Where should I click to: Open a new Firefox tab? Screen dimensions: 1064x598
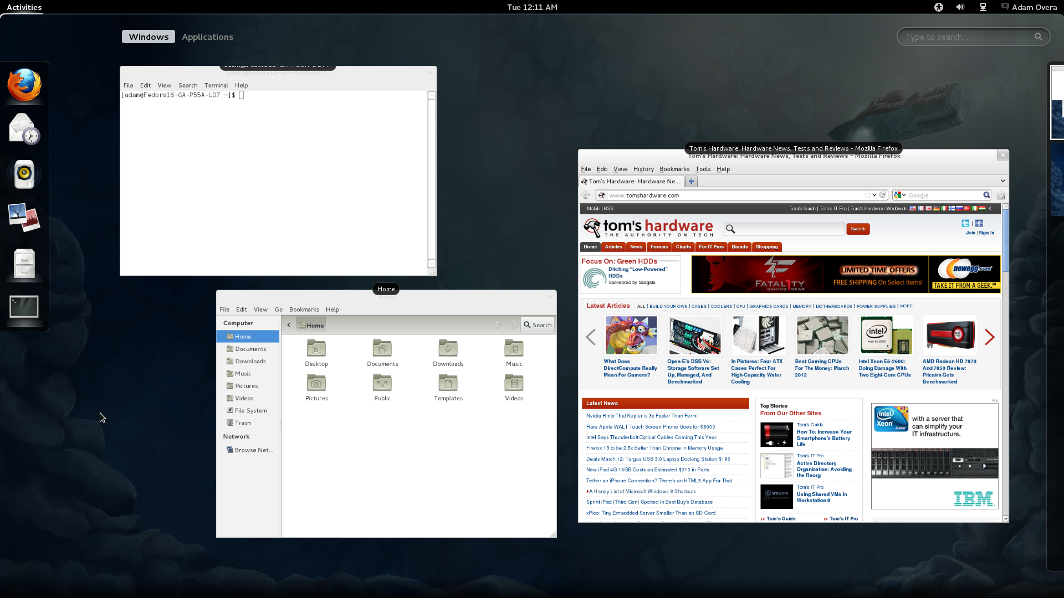(x=691, y=181)
